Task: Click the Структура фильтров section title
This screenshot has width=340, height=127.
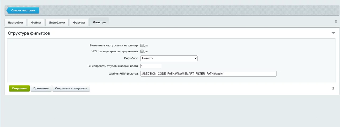Action: [x=29, y=33]
